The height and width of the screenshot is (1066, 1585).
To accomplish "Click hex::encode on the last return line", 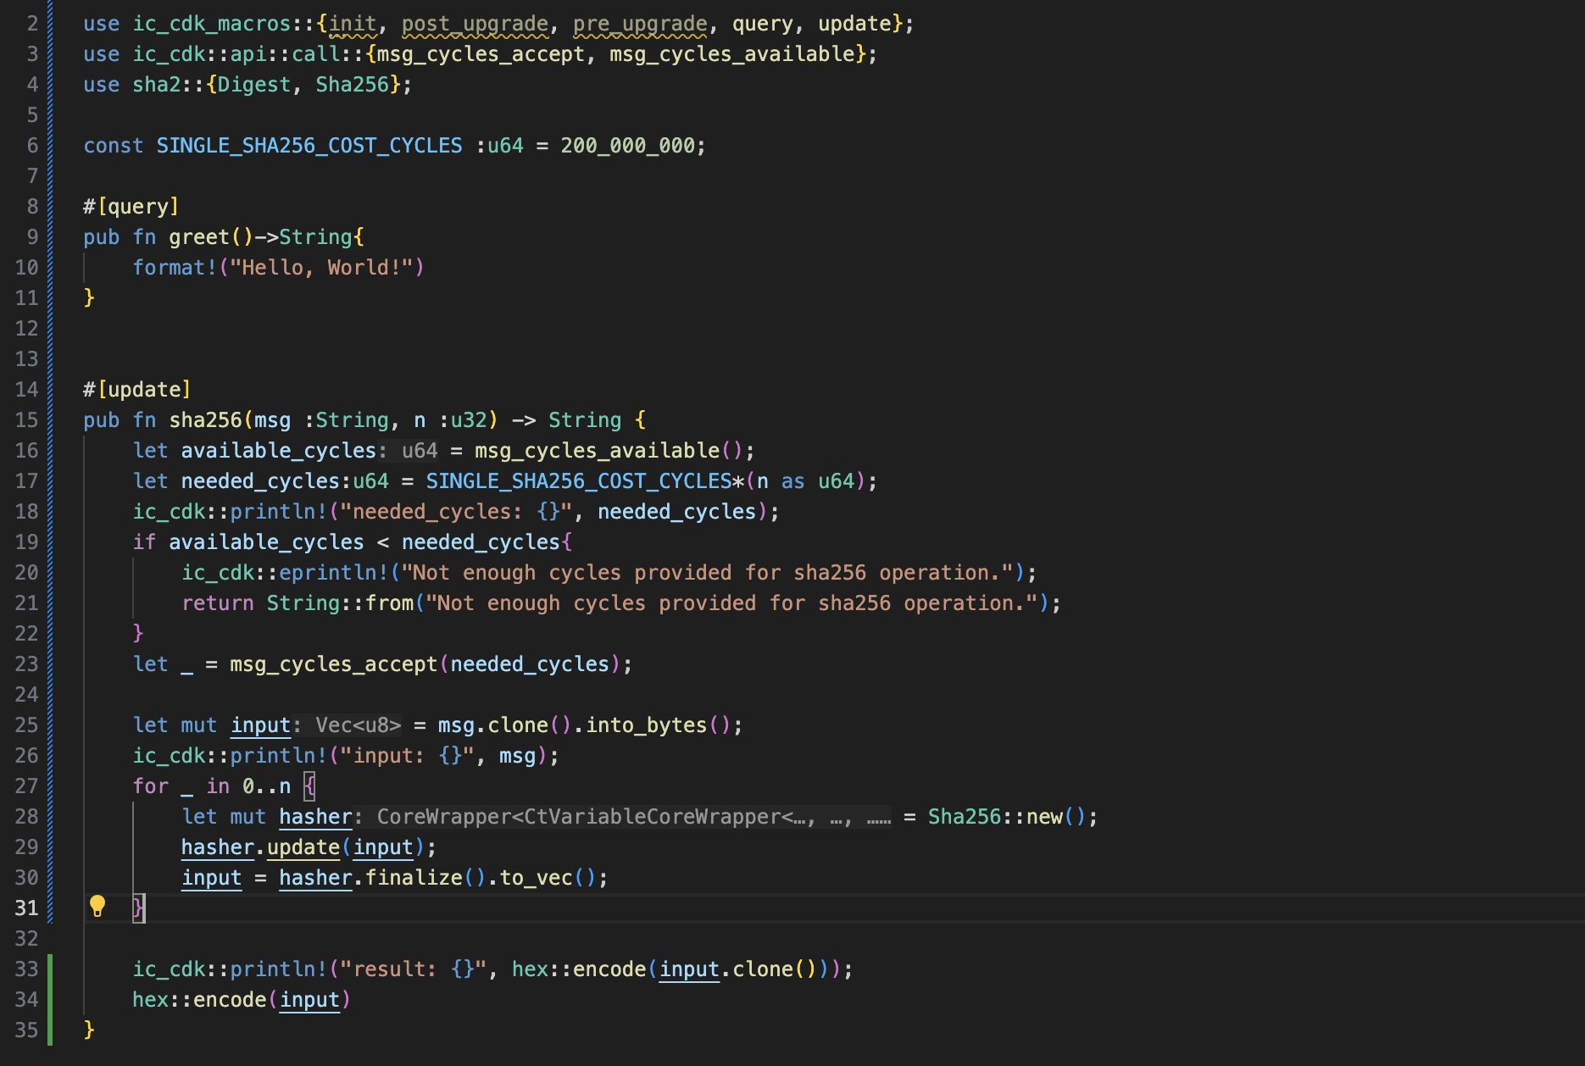I will 199,1000.
